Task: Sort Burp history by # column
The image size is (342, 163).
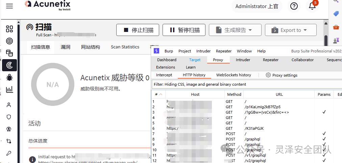Action: point(158,94)
